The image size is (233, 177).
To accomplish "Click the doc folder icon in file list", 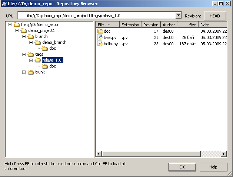I will click(x=100, y=31).
